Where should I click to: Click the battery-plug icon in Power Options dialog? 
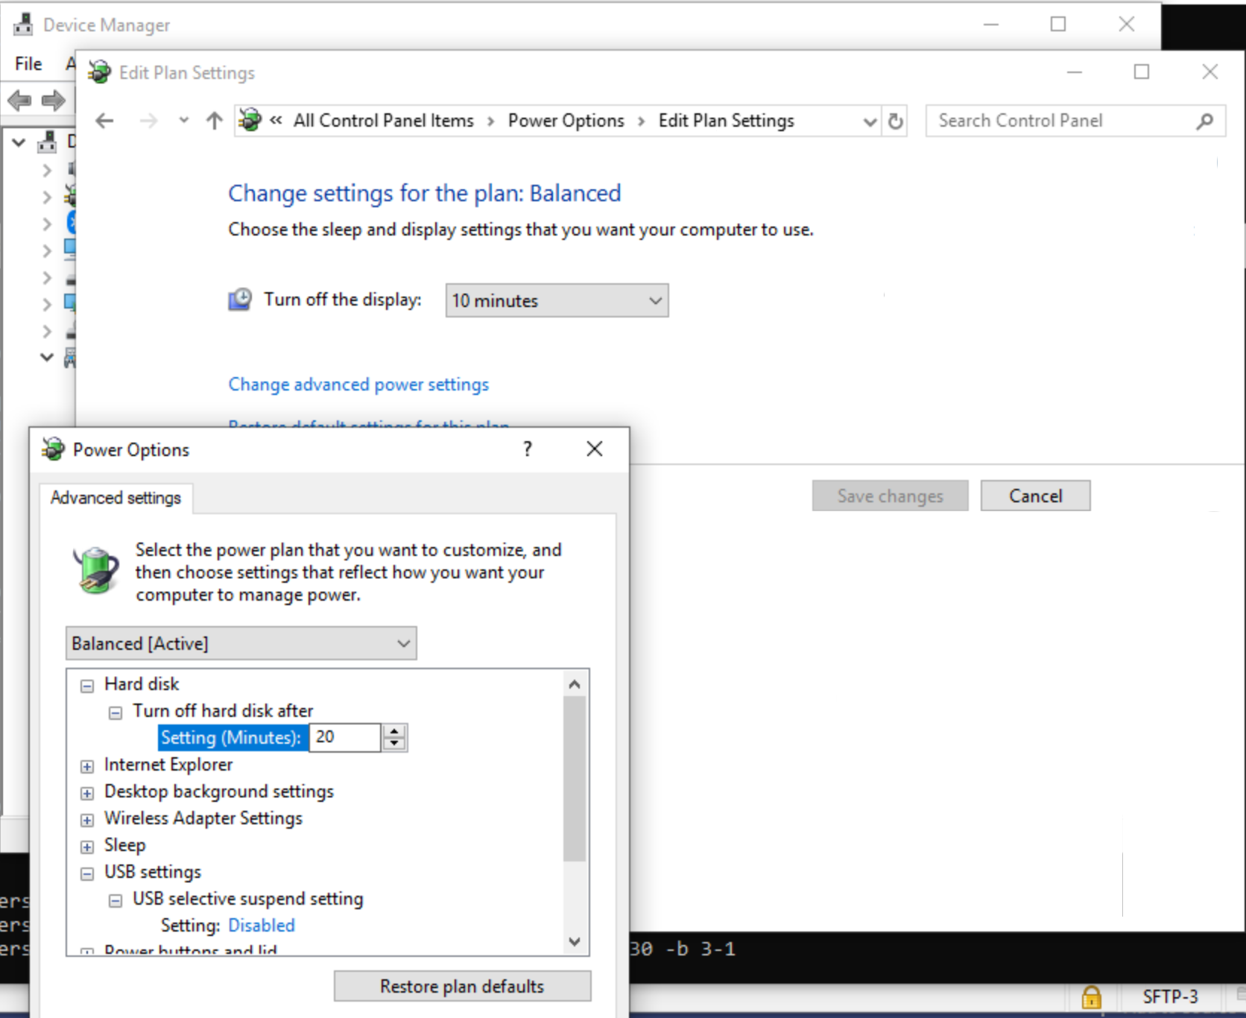point(95,572)
